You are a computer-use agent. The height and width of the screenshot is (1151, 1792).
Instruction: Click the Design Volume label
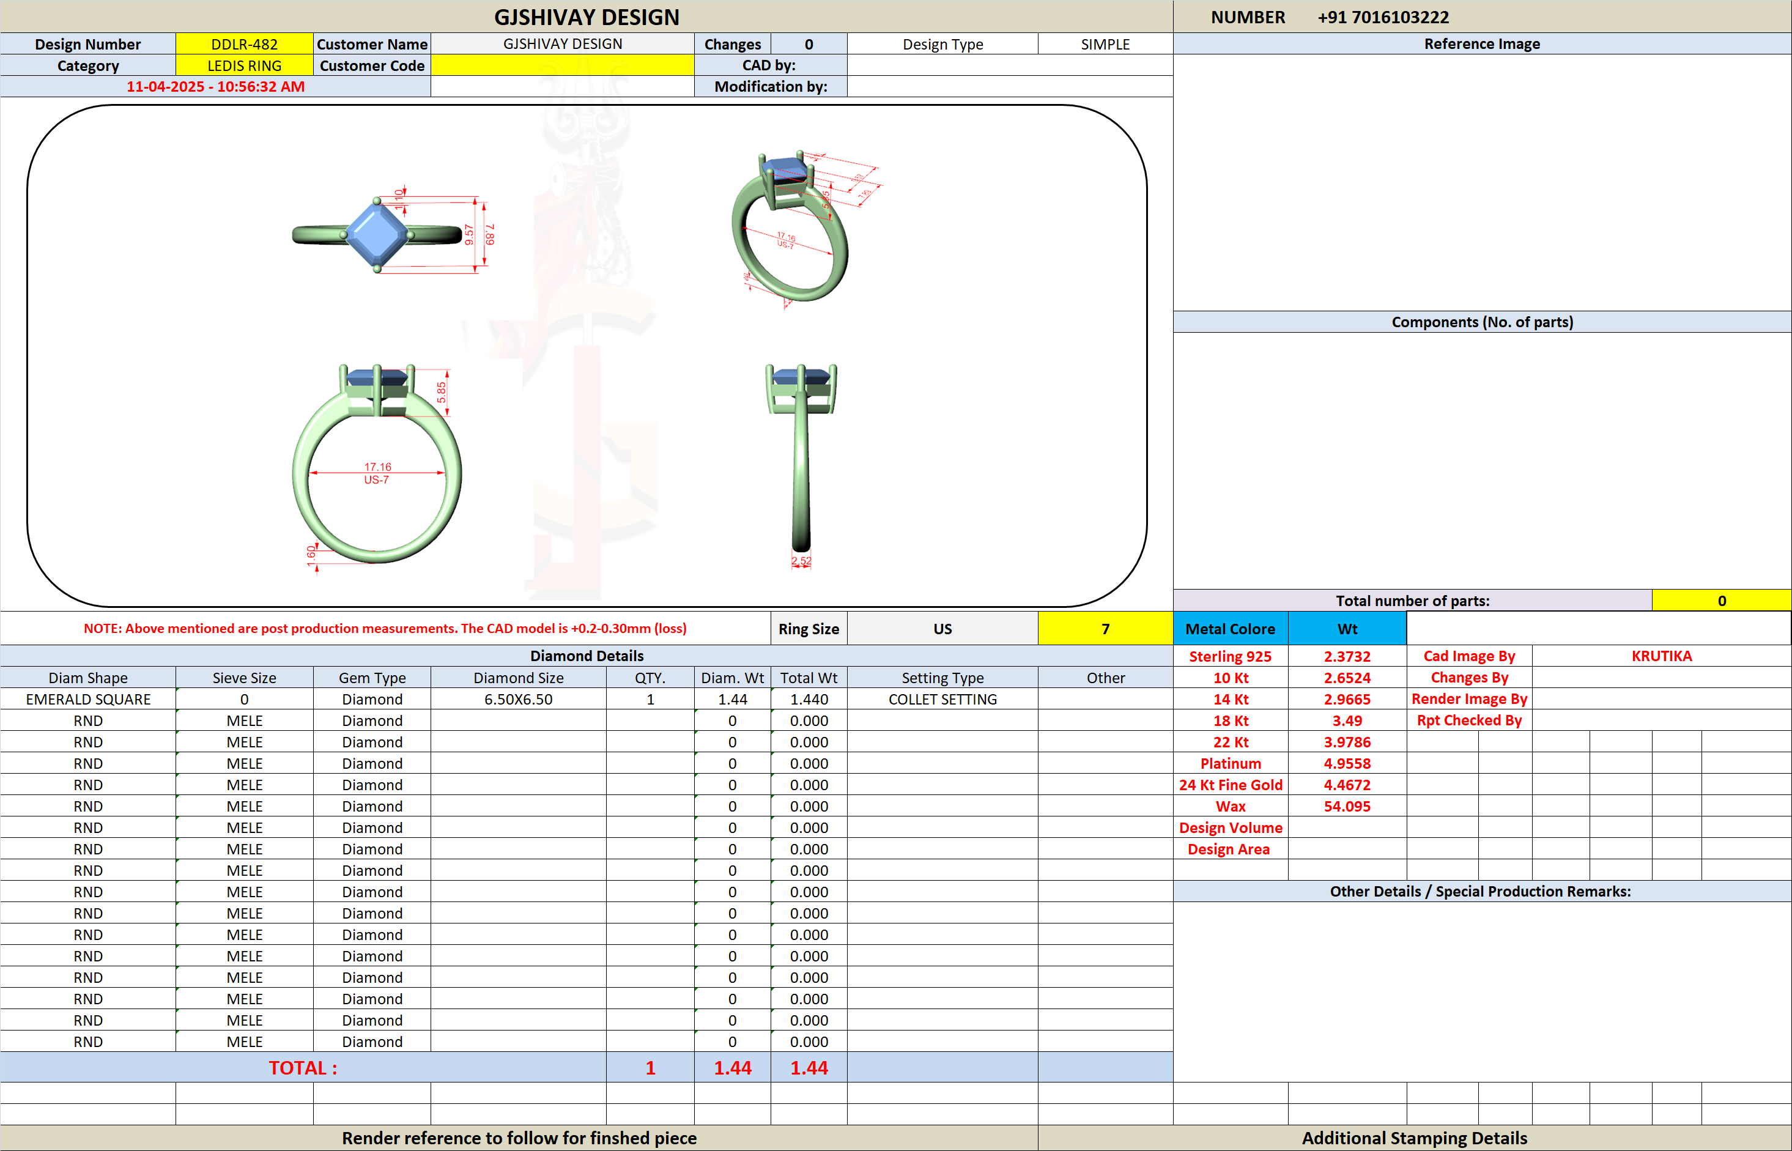(x=1230, y=828)
